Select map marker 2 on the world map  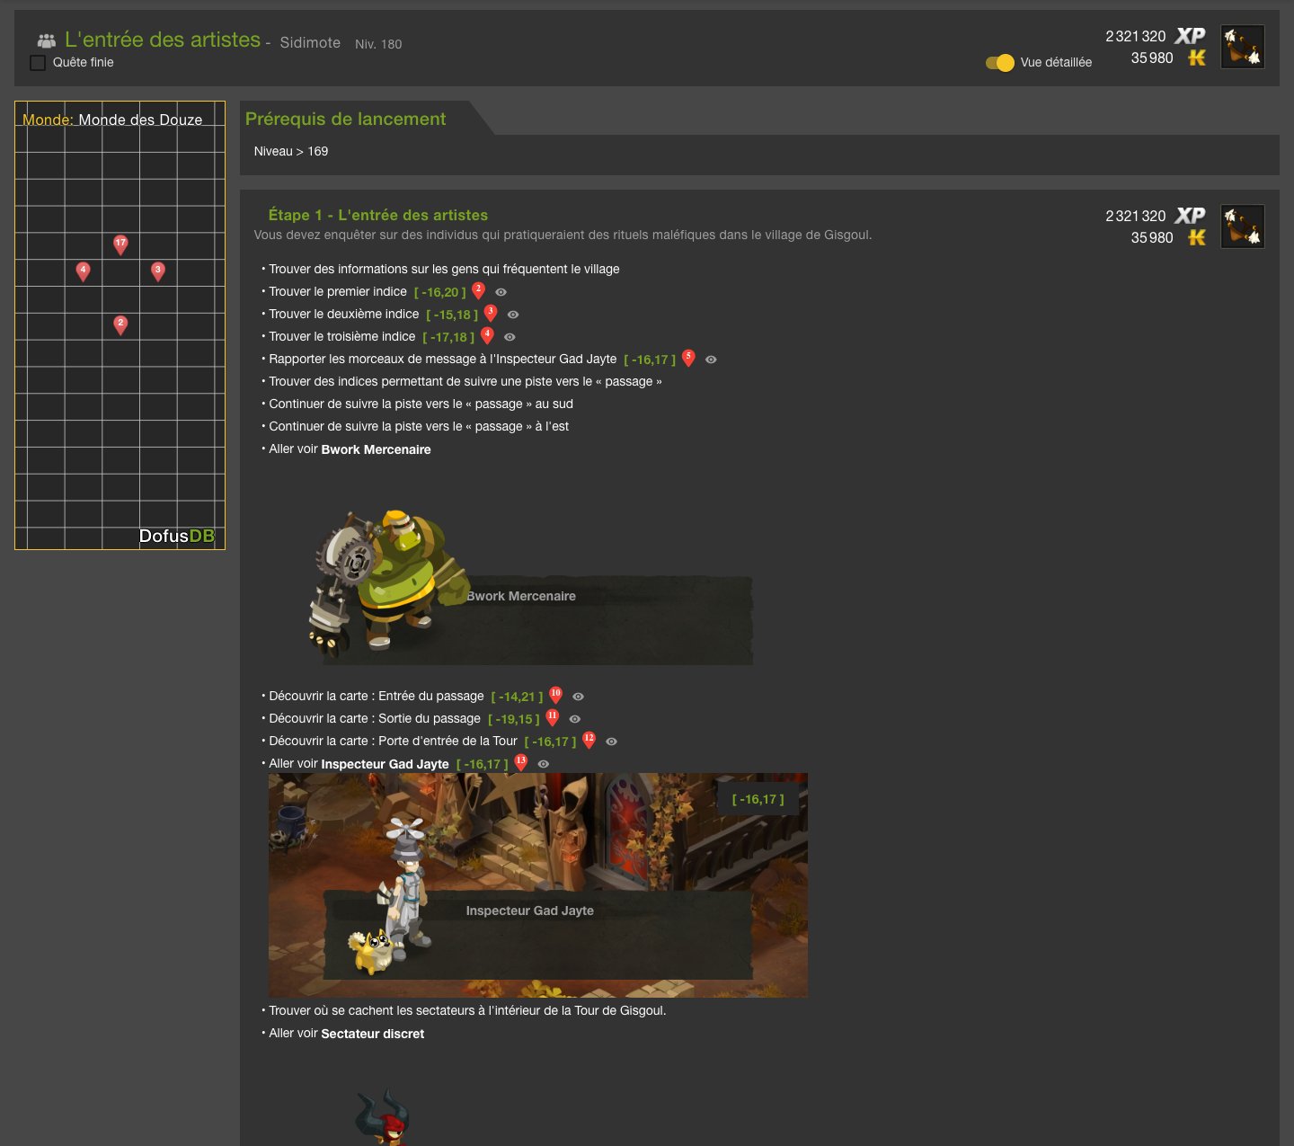[x=120, y=324]
